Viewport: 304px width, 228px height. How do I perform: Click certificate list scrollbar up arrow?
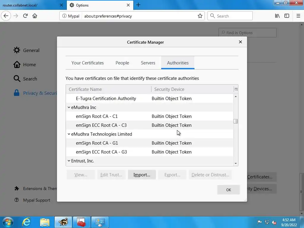point(236,96)
